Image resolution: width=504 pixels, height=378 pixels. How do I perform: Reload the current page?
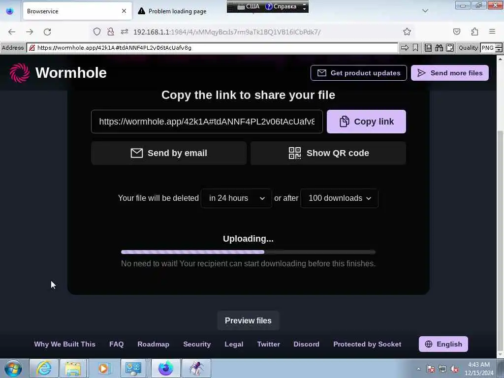47,32
